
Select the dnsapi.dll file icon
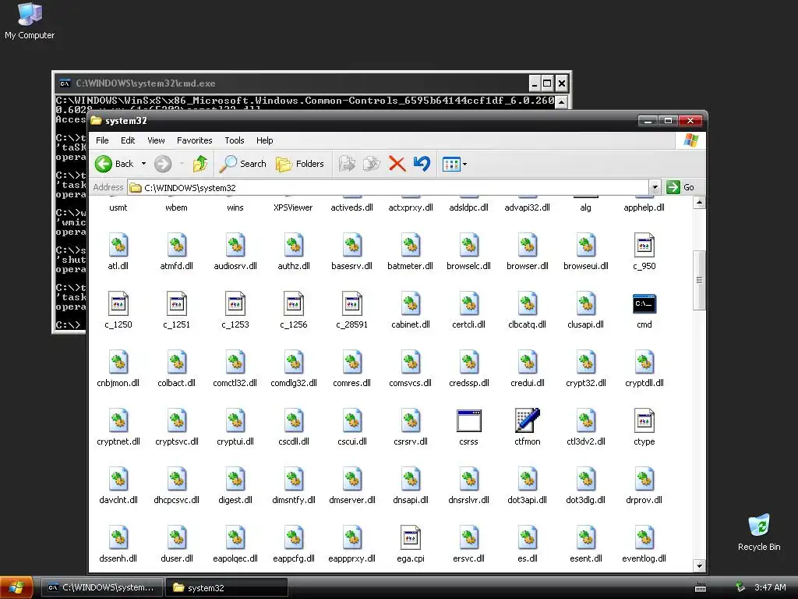[410, 480]
